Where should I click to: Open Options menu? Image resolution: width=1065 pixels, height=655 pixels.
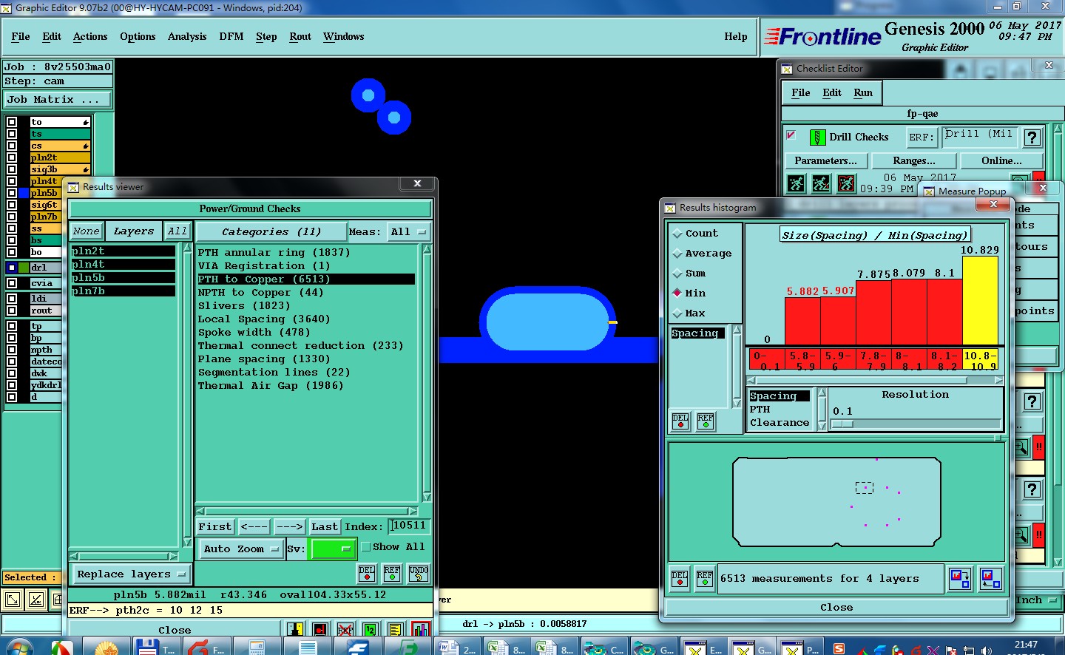click(x=138, y=36)
